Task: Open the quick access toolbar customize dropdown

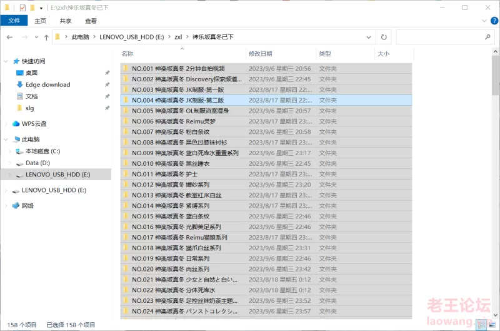Action: 41,8
